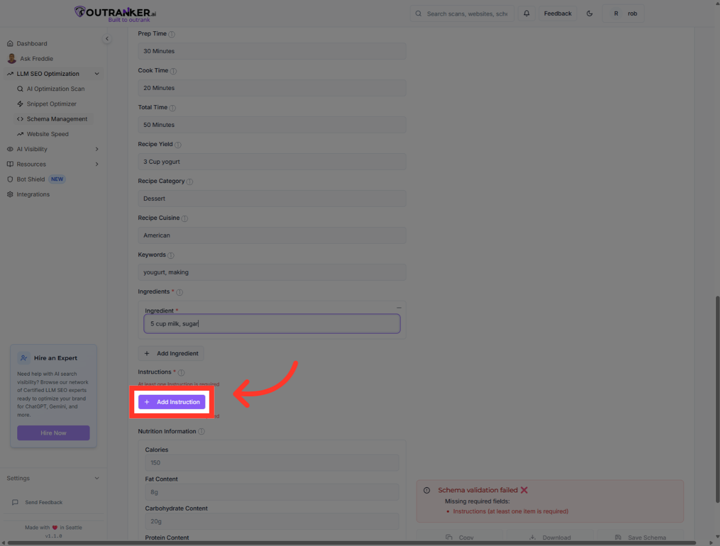Click the search magnifier in the top bar
This screenshot has width=720, height=546.
(x=418, y=13)
